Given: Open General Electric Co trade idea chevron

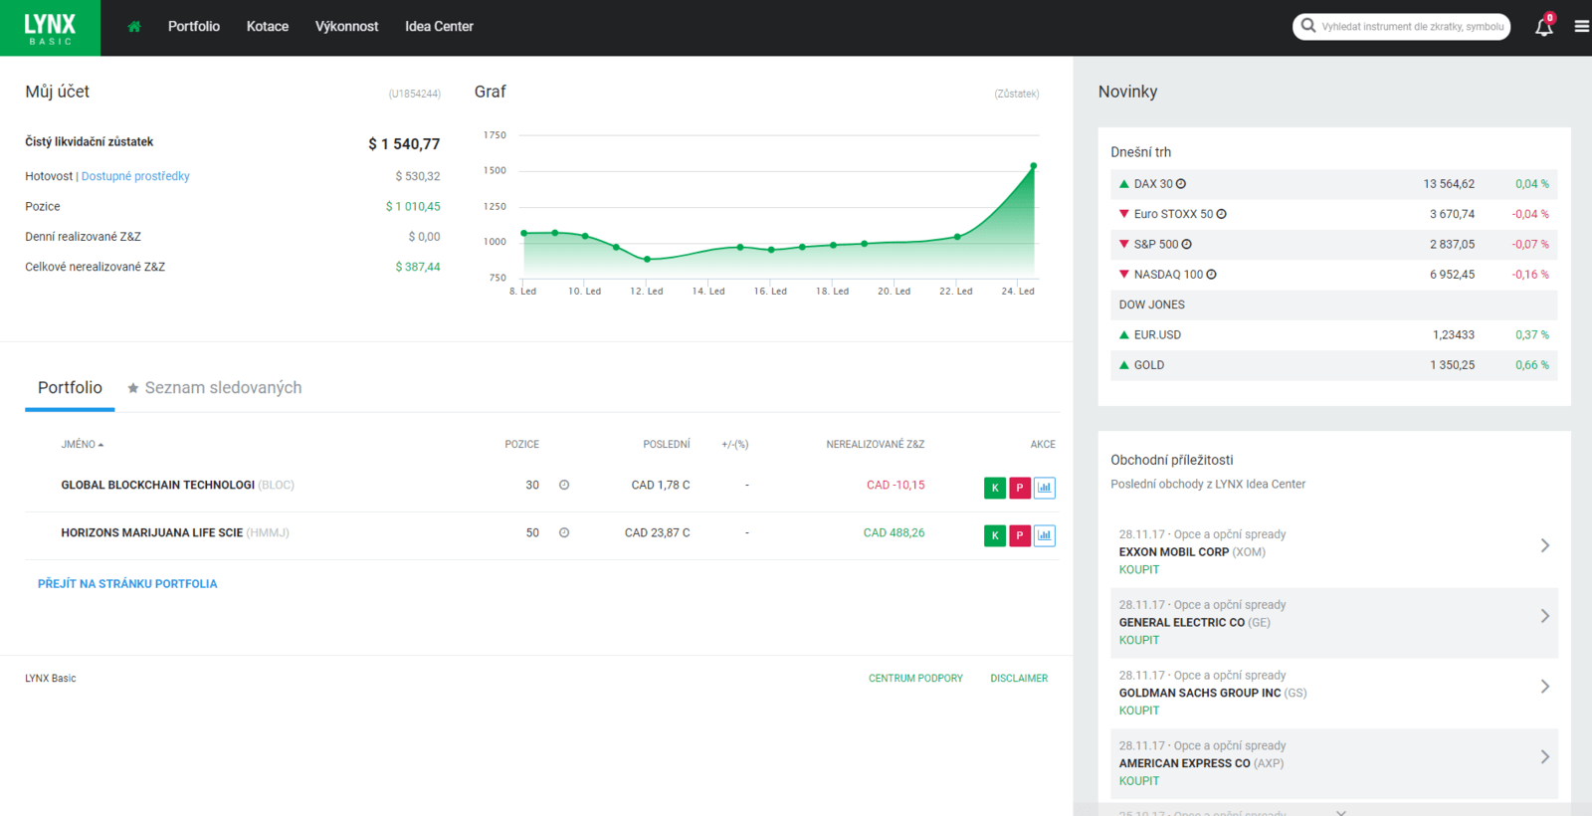Looking at the screenshot, I should 1545,616.
